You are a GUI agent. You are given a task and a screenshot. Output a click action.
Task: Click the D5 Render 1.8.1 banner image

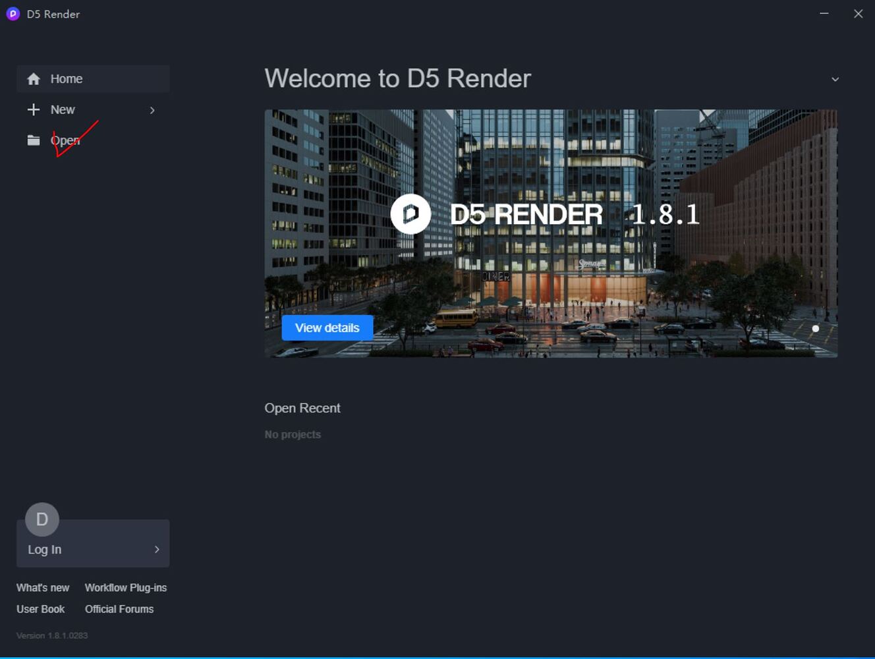(x=551, y=233)
